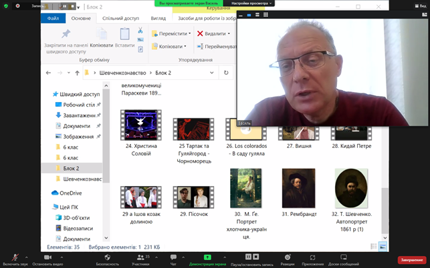Image resolution: width=430 pixels, height=268 pixels.
Task: Open the reactions smiley icon
Action: coord(288,257)
